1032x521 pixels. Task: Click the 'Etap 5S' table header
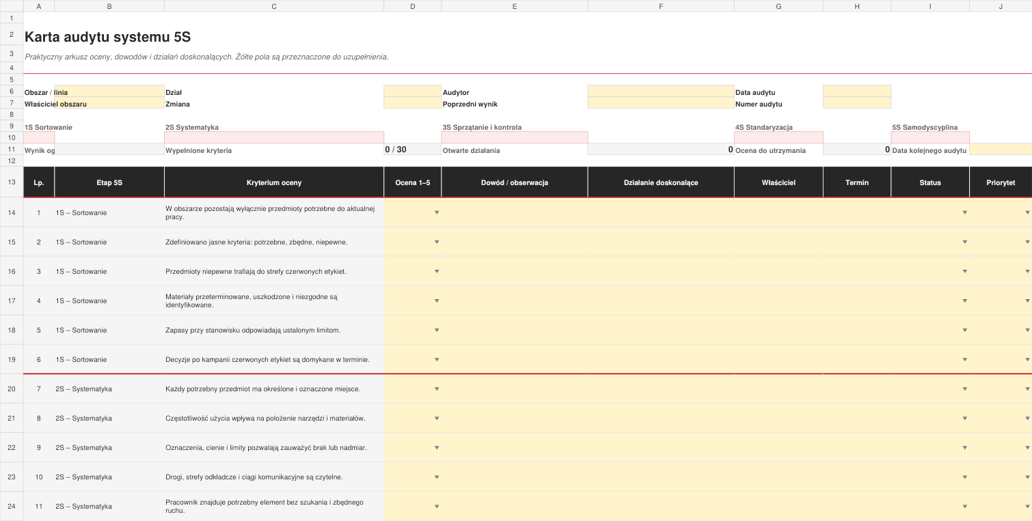click(109, 183)
